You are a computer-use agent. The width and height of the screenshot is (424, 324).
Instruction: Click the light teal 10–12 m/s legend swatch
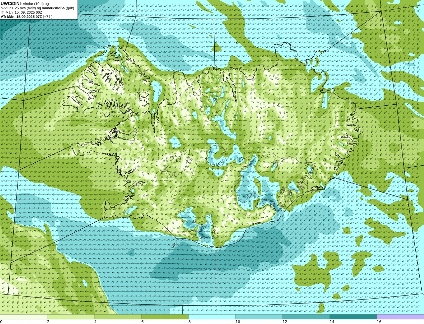pos(259,317)
